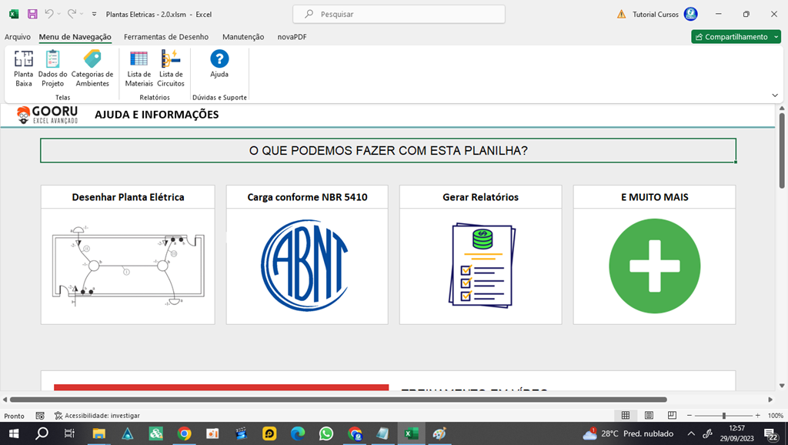Open the Tutorial Cursos account avatar

[x=691, y=14]
